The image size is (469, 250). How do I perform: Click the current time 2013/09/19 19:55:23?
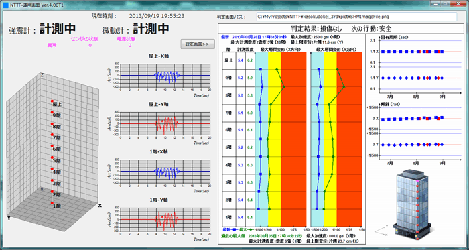coord(156,16)
